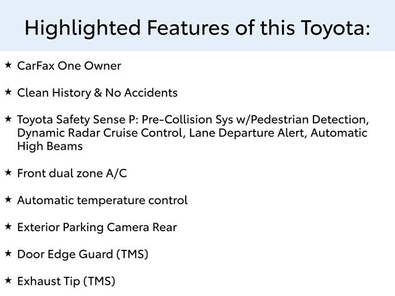This screenshot has height=296, width=395.
Task: Click the Highlighted Features of this Toyota heading
Action: (x=197, y=27)
